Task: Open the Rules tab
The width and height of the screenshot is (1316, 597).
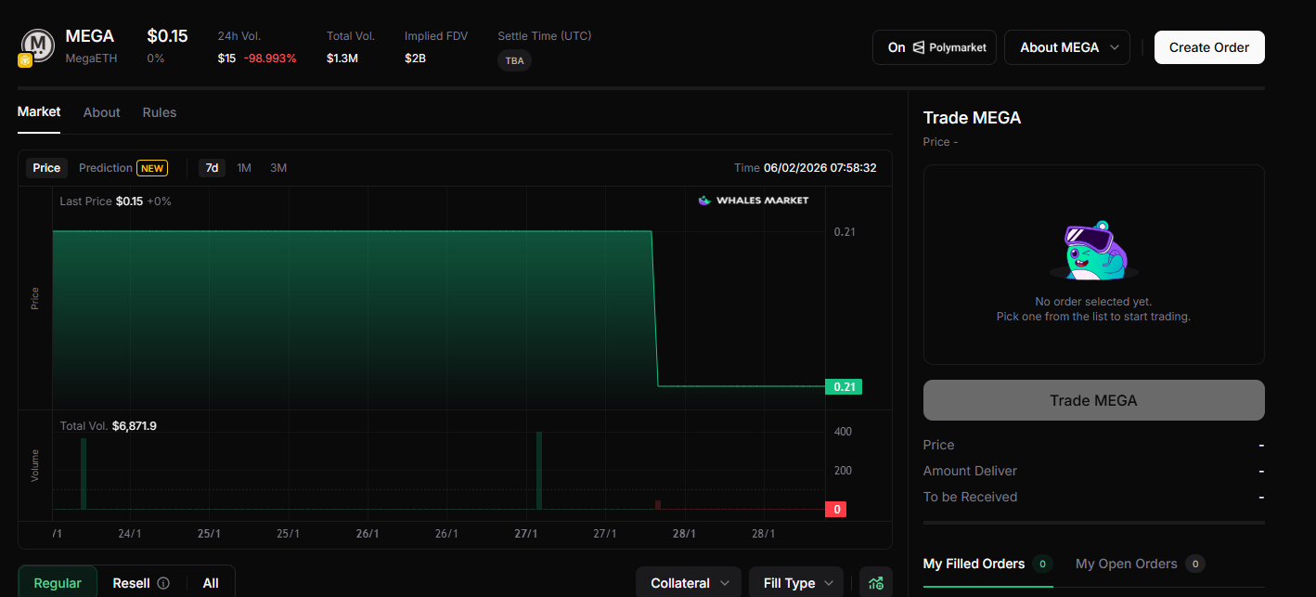Action: (x=160, y=112)
